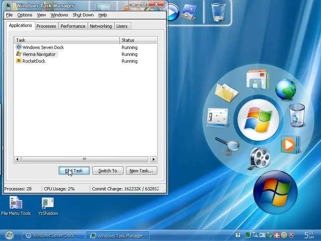
Task: Sort the list by the Status column header
Action: [138, 40]
